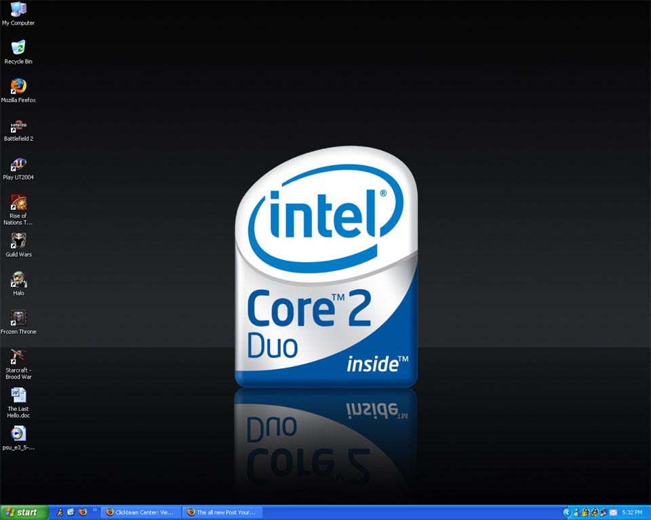The height and width of the screenshot is (520, 651).
Task: Select the psu_e3_5 media file
Action: tap(18, 438)
